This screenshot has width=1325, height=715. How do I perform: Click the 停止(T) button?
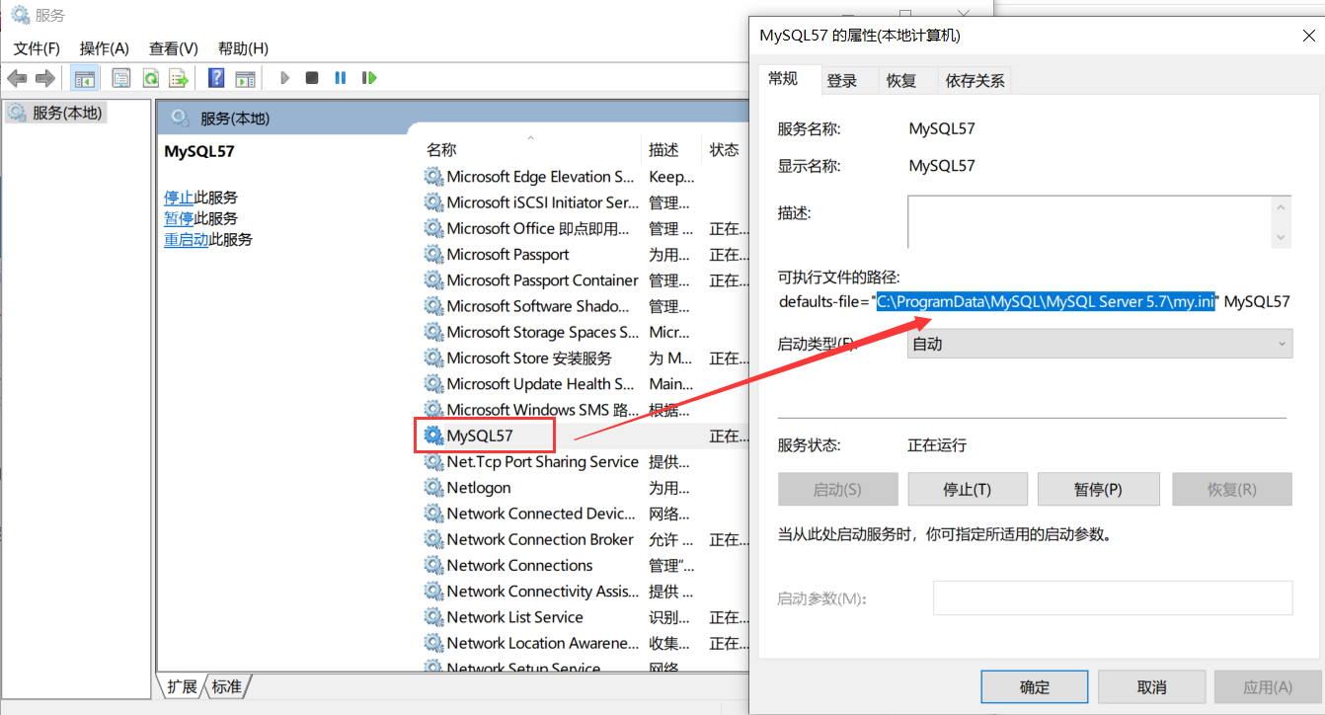coord(968,489)
